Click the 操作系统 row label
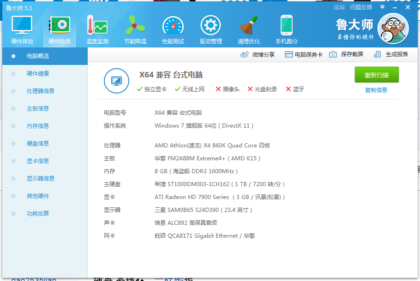This screenshot has width=420, height=281. tap(115, 126)
